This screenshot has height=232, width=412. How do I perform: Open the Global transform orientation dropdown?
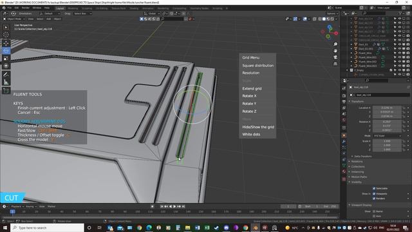(152, 14)
